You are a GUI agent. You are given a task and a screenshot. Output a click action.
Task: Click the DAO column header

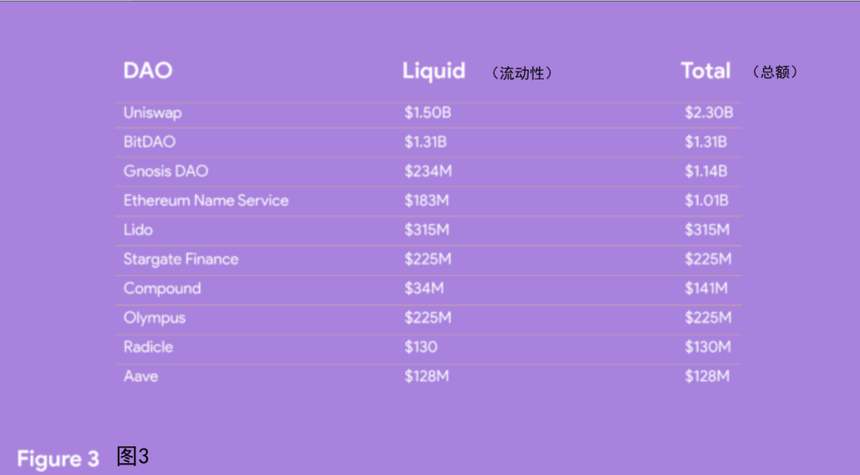click(x=148, y=71)
